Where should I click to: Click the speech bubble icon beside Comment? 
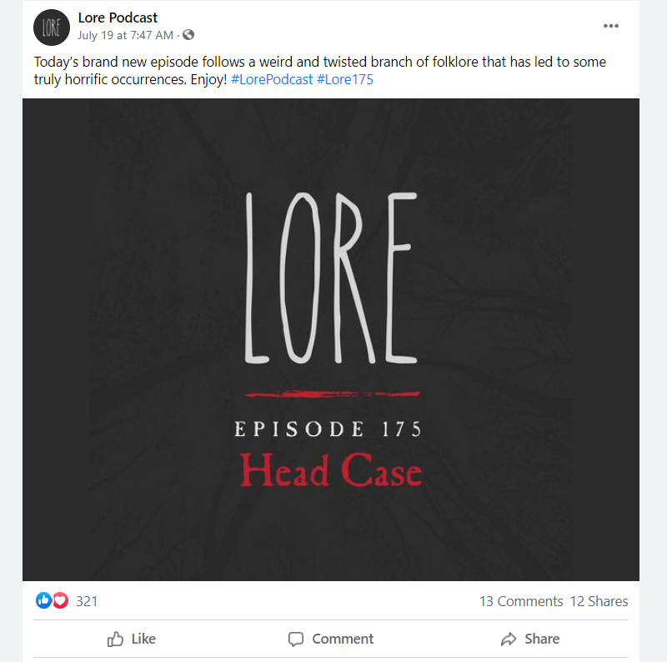click(296, 639)
